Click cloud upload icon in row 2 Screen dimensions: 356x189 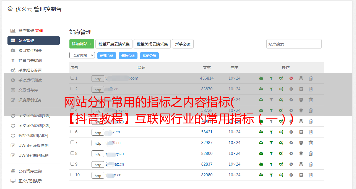[261, 89]
